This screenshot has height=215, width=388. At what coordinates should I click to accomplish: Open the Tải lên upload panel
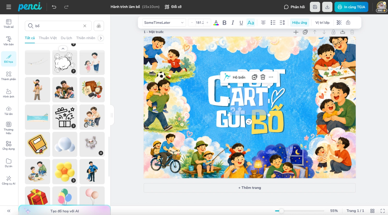coord(9,110)
